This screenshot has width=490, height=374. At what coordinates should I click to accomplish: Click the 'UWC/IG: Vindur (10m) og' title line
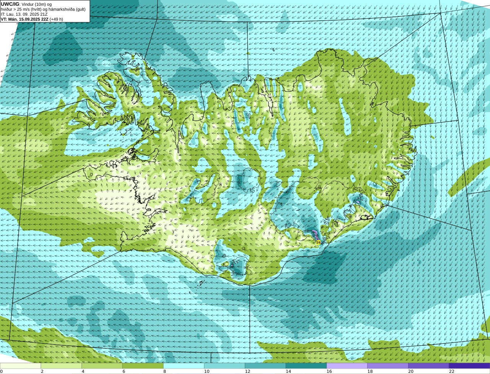(26, 4)
